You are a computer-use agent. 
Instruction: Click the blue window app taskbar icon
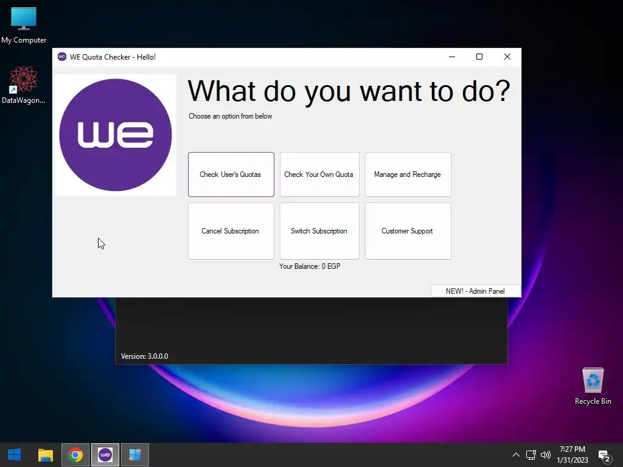point(135,455)
